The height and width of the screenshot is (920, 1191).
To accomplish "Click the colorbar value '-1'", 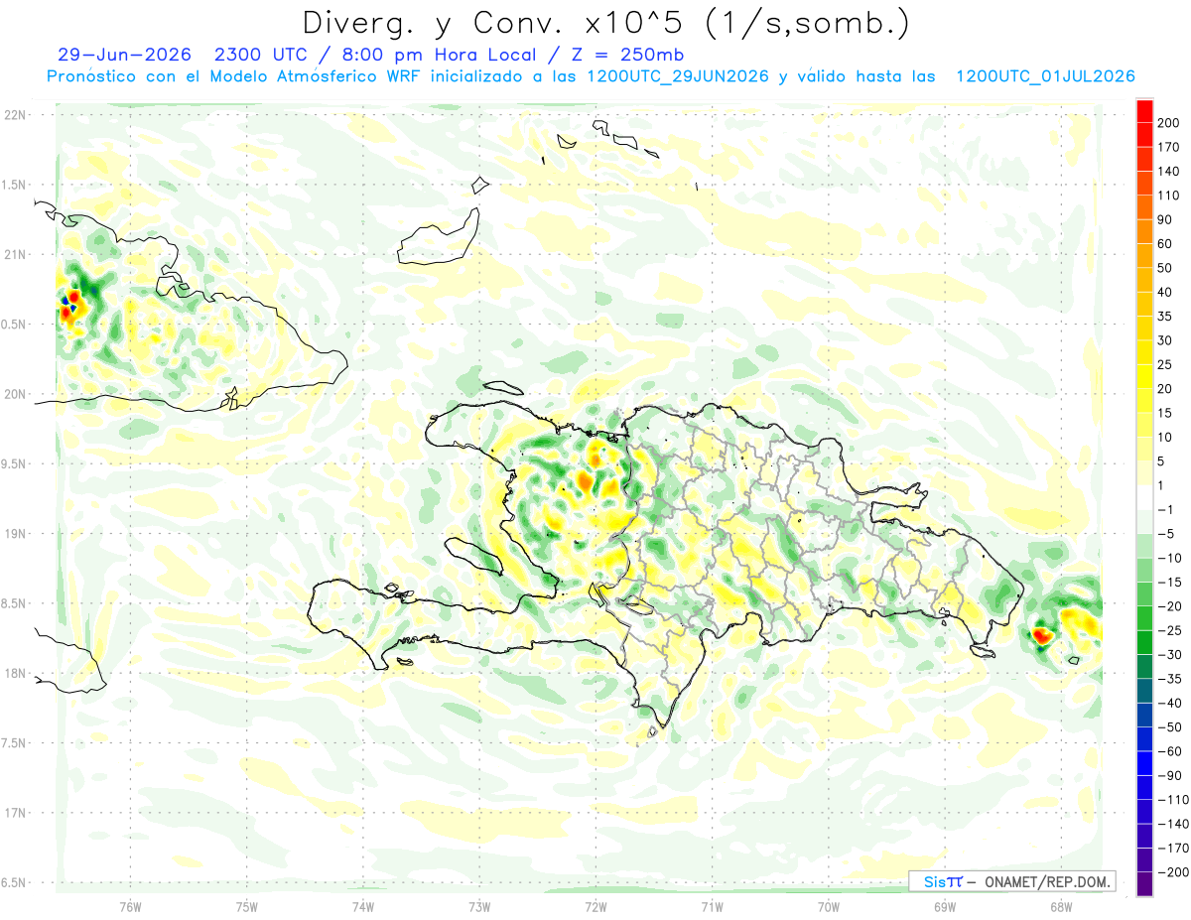I will [x=1167, y=510].
